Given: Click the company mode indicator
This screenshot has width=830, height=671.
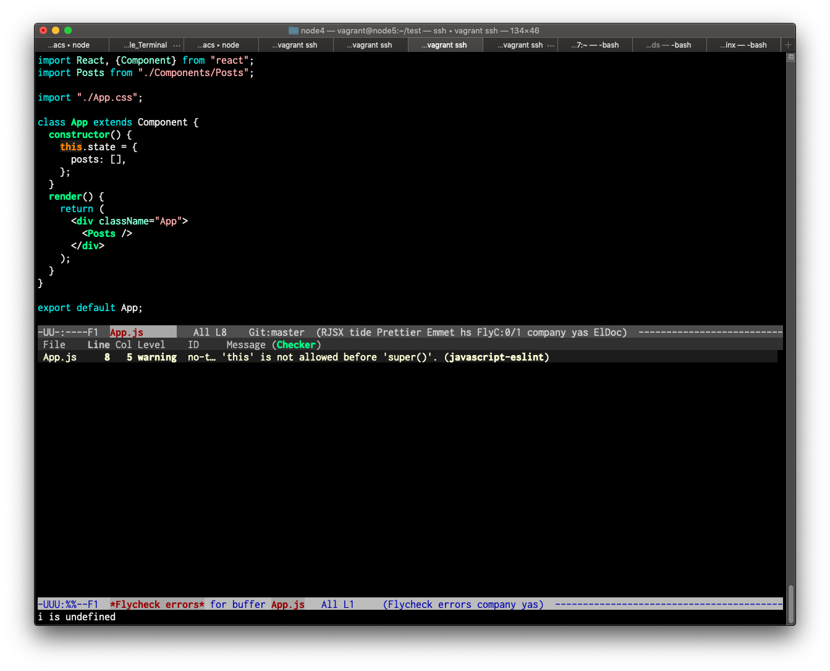Looking at the screenshot, I should click(546, 332).
